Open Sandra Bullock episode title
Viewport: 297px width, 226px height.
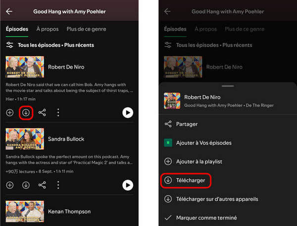[x=66, y=139]
